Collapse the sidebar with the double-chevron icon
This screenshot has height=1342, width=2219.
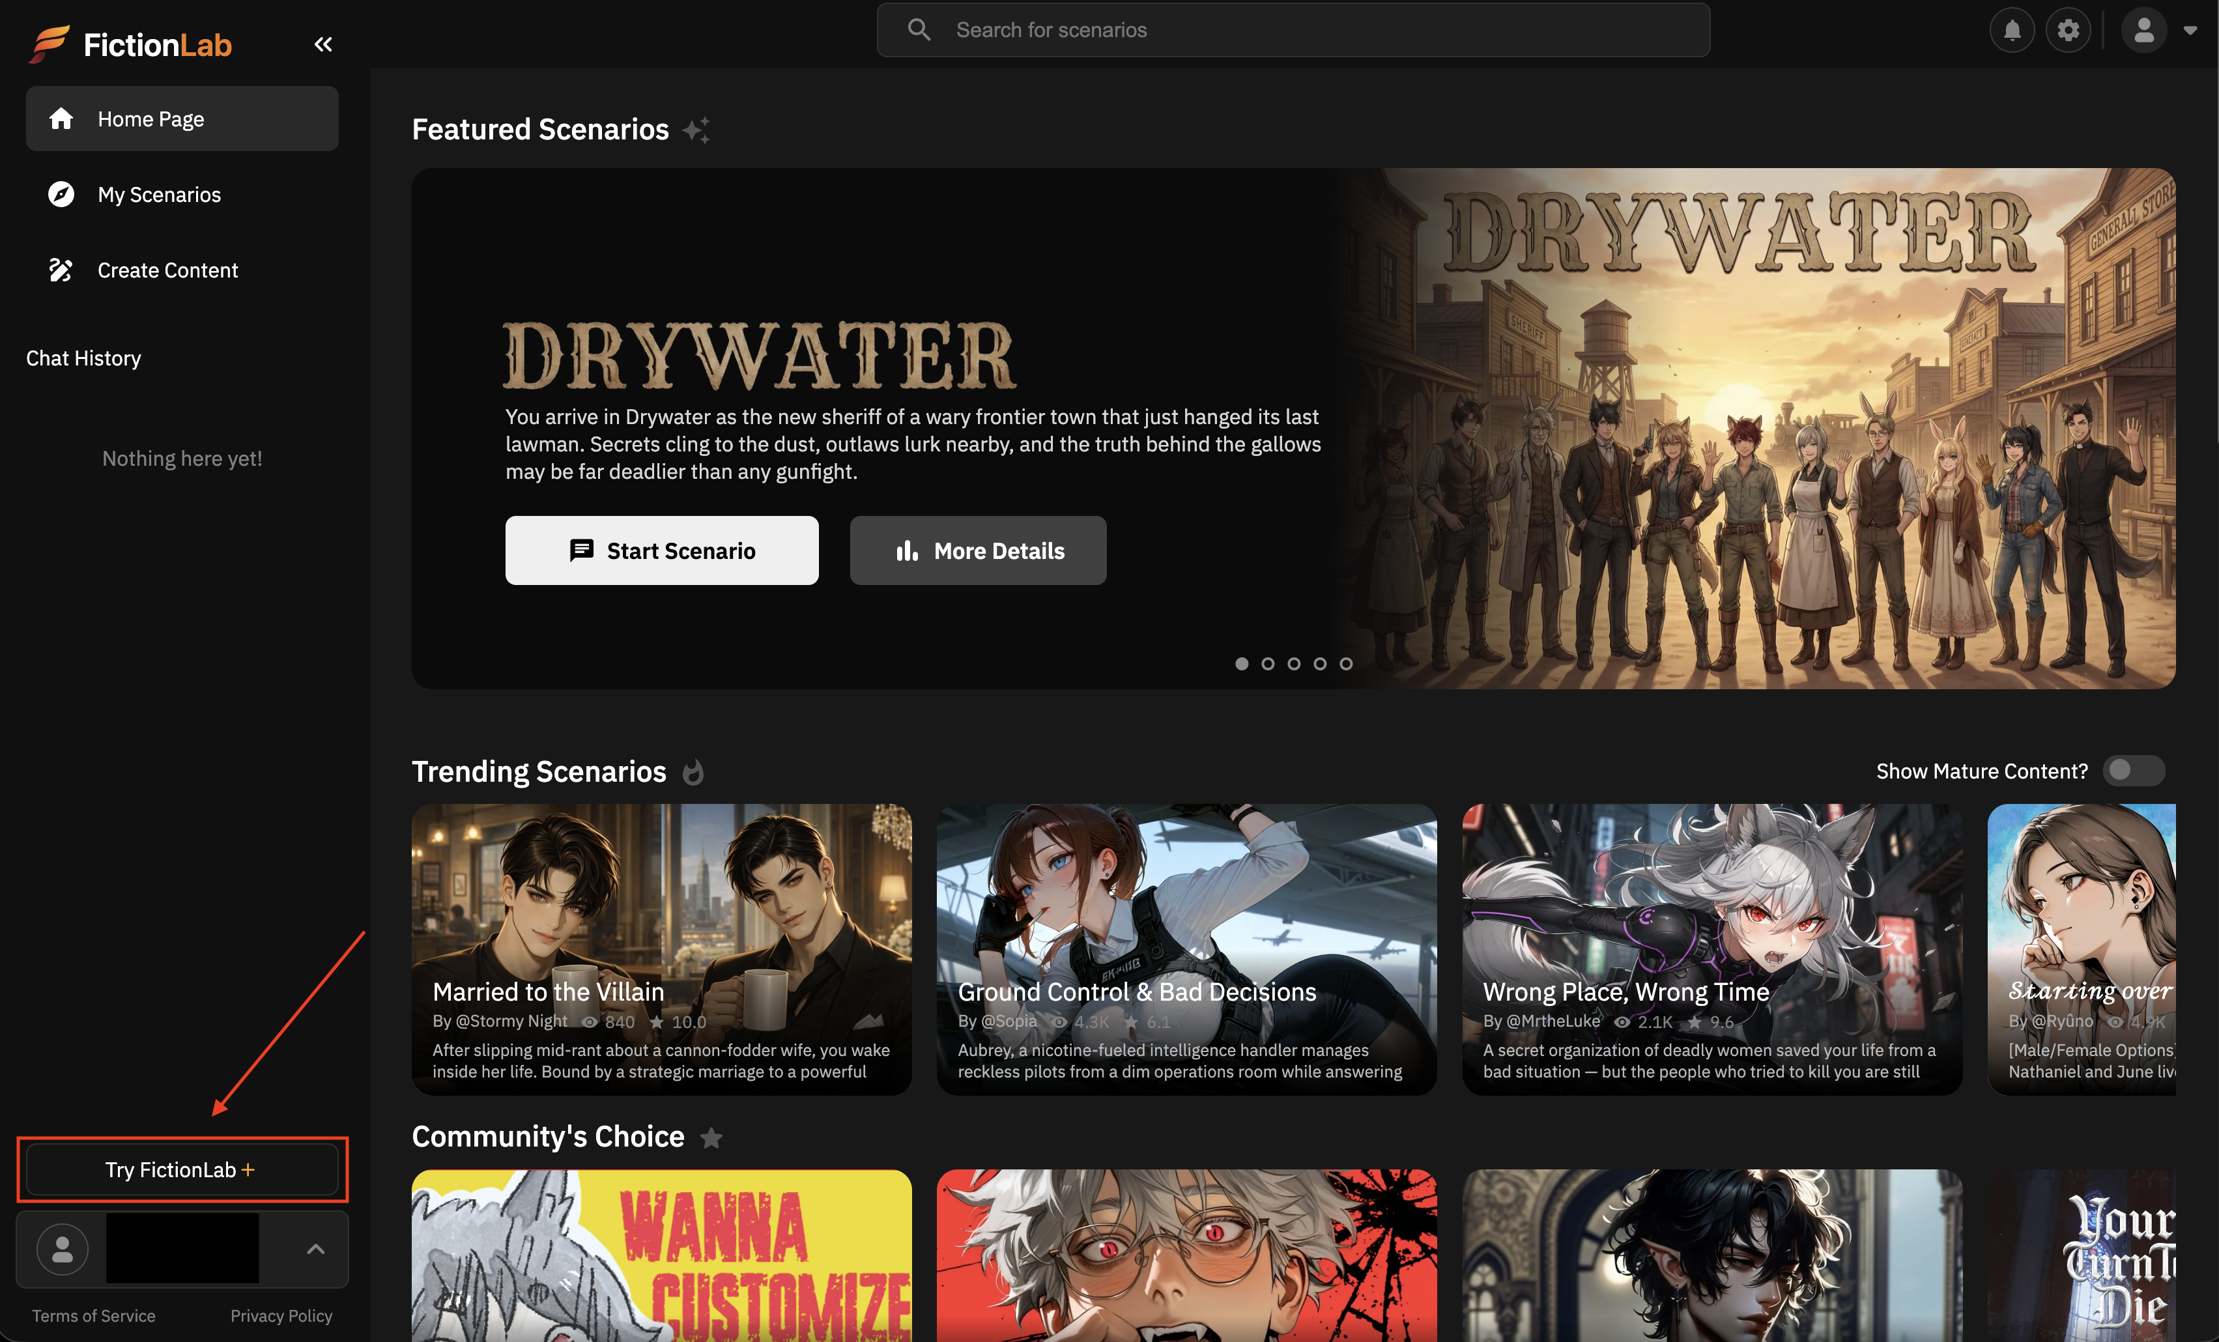[x=323, y=44]
